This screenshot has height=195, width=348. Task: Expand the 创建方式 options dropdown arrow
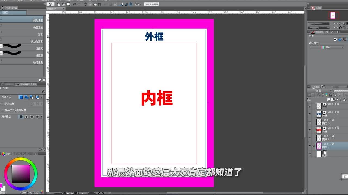click(x=42, y=97)
